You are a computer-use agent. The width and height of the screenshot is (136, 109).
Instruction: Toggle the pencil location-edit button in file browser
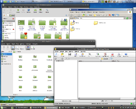pos(4,15)
